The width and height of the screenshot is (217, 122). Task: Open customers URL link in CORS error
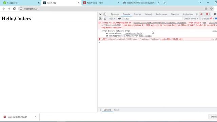point(160,23)
